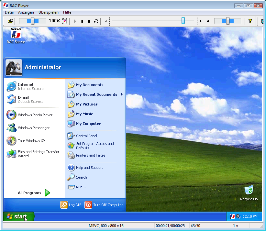The height and width of the screenshot is (231, 266).
Task: Click the 100% zoom level text
Action: tap(55, 21)
